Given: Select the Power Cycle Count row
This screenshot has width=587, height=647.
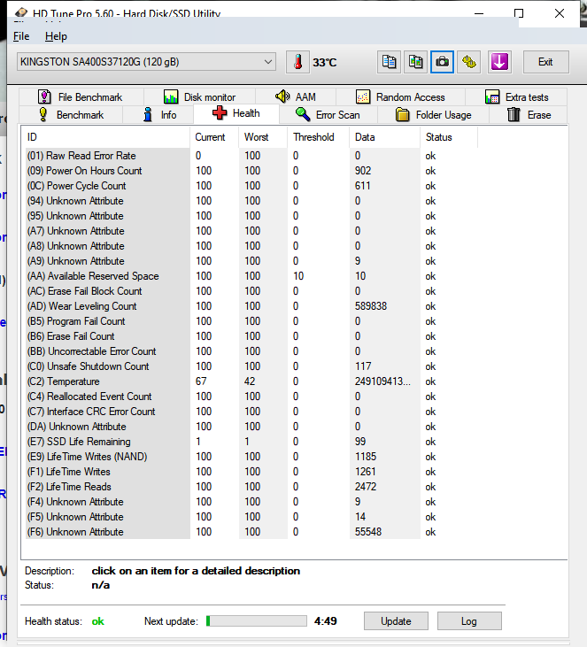Looking at the screenshot, I should (x=251, y=186).
